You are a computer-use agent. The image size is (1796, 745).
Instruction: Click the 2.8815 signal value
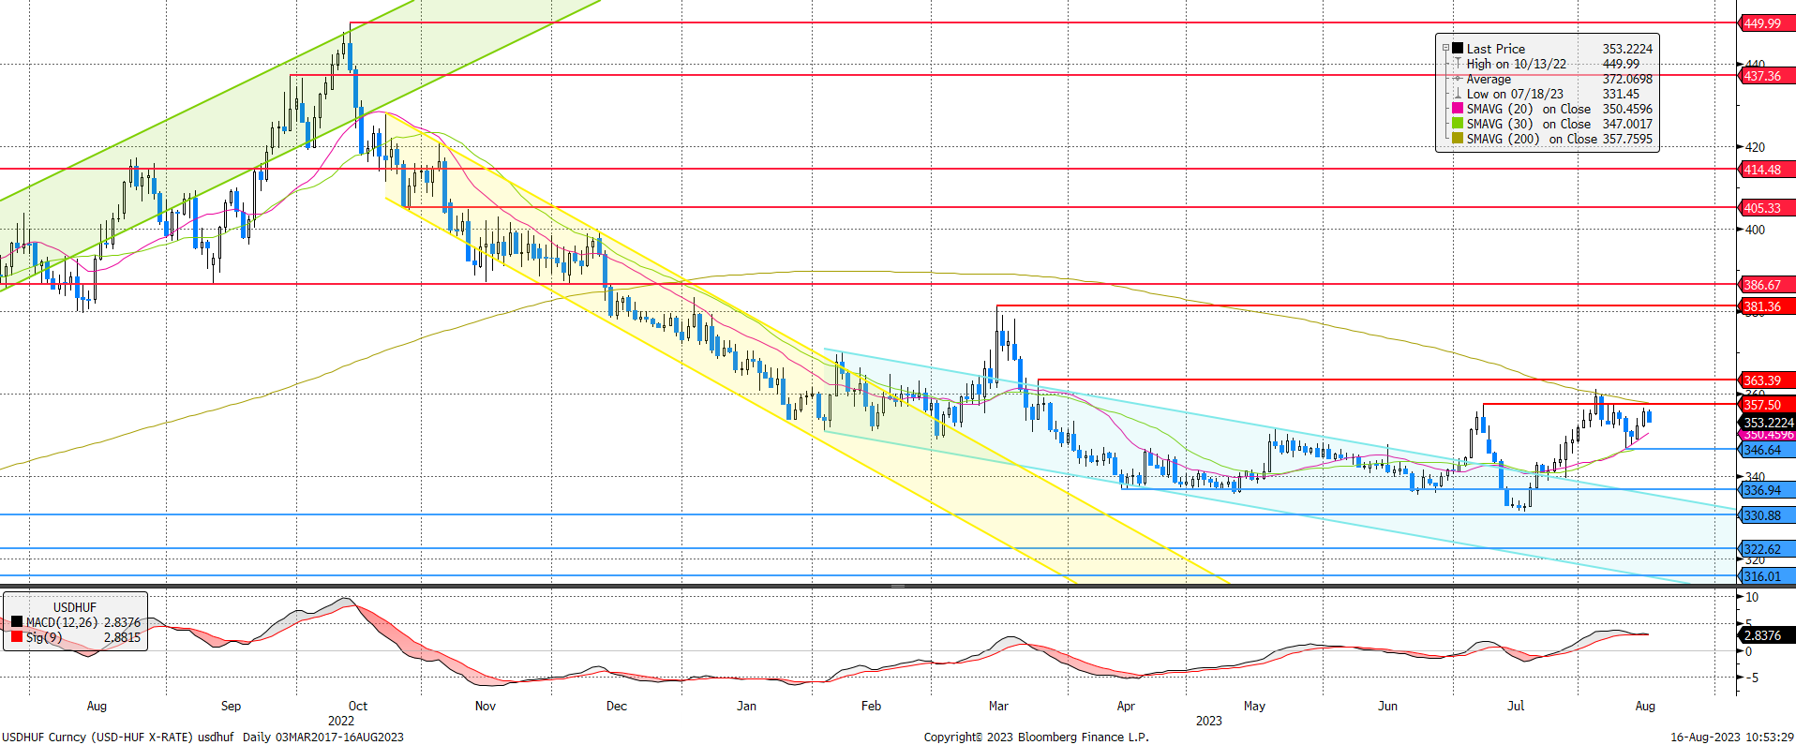(122, 637)
